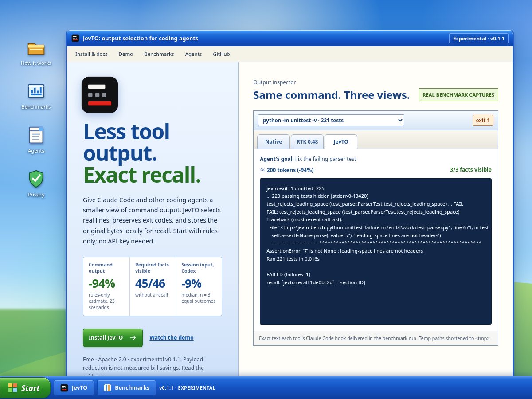
Task: Follow the Read the evidence link
Action: tap(193, 368)
